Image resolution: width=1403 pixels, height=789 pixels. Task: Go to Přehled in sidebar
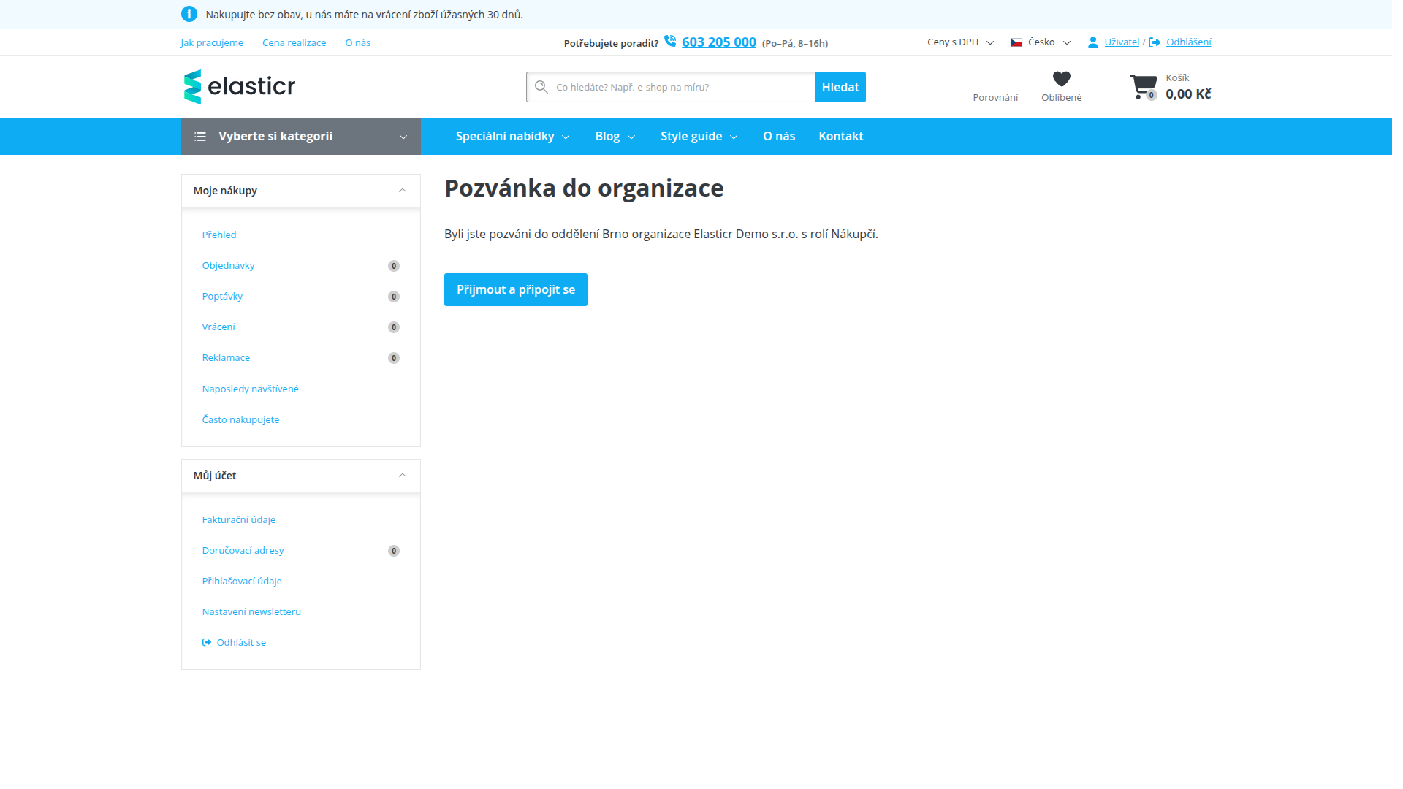coord(219,235)
